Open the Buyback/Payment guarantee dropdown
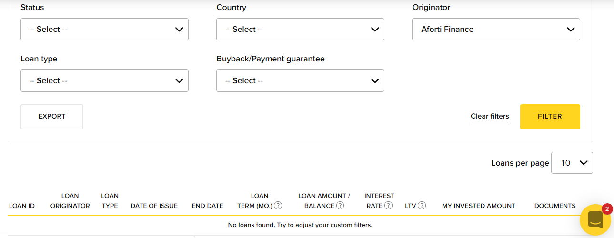 click(300, 80)
